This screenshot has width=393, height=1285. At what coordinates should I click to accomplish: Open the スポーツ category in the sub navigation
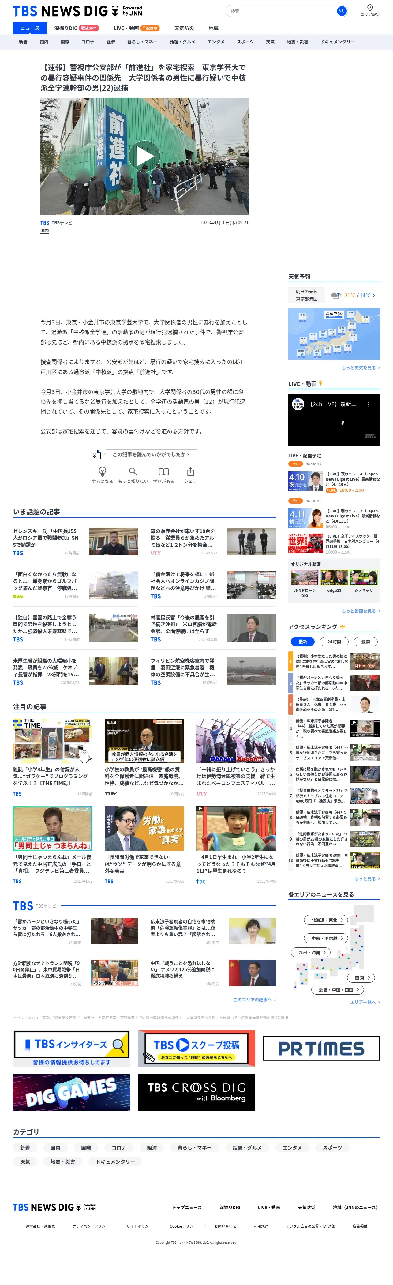pos(245,42)
